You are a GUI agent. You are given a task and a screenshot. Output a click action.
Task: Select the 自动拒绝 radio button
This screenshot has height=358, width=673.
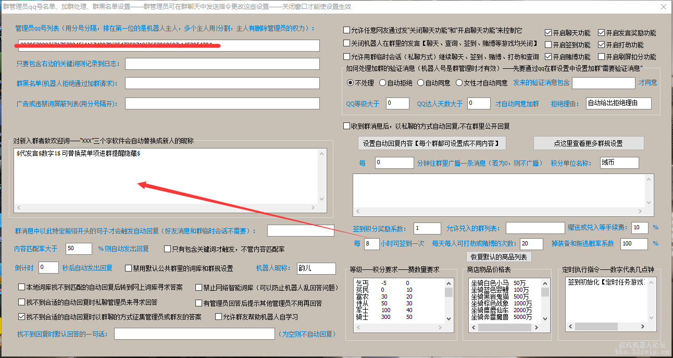(382, 83)
